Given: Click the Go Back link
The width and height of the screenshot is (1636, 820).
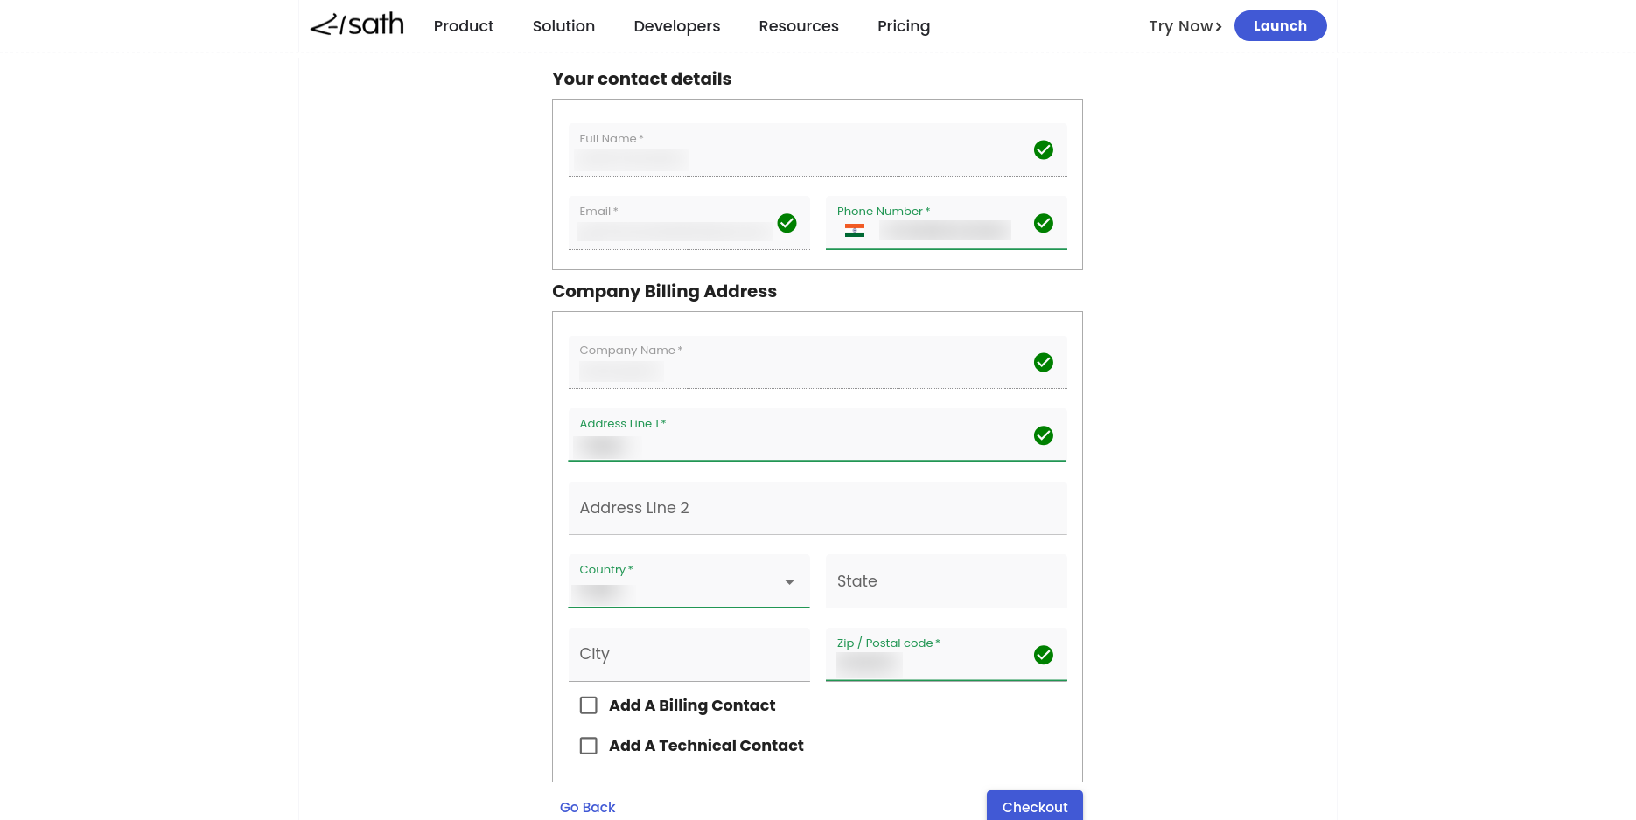Looking at the screenshot, I should pyautogui.click(x=587, y=807).
